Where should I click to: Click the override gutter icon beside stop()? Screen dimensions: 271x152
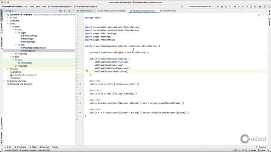coord(80,94)
